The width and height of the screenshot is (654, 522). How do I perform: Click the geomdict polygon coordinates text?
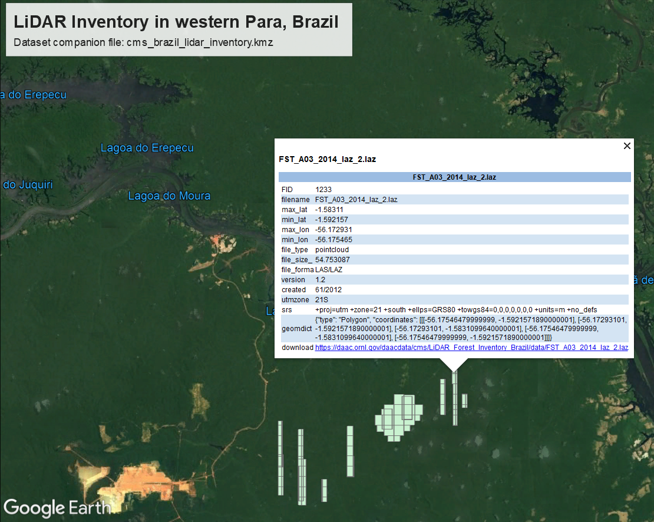coord(471,328)
